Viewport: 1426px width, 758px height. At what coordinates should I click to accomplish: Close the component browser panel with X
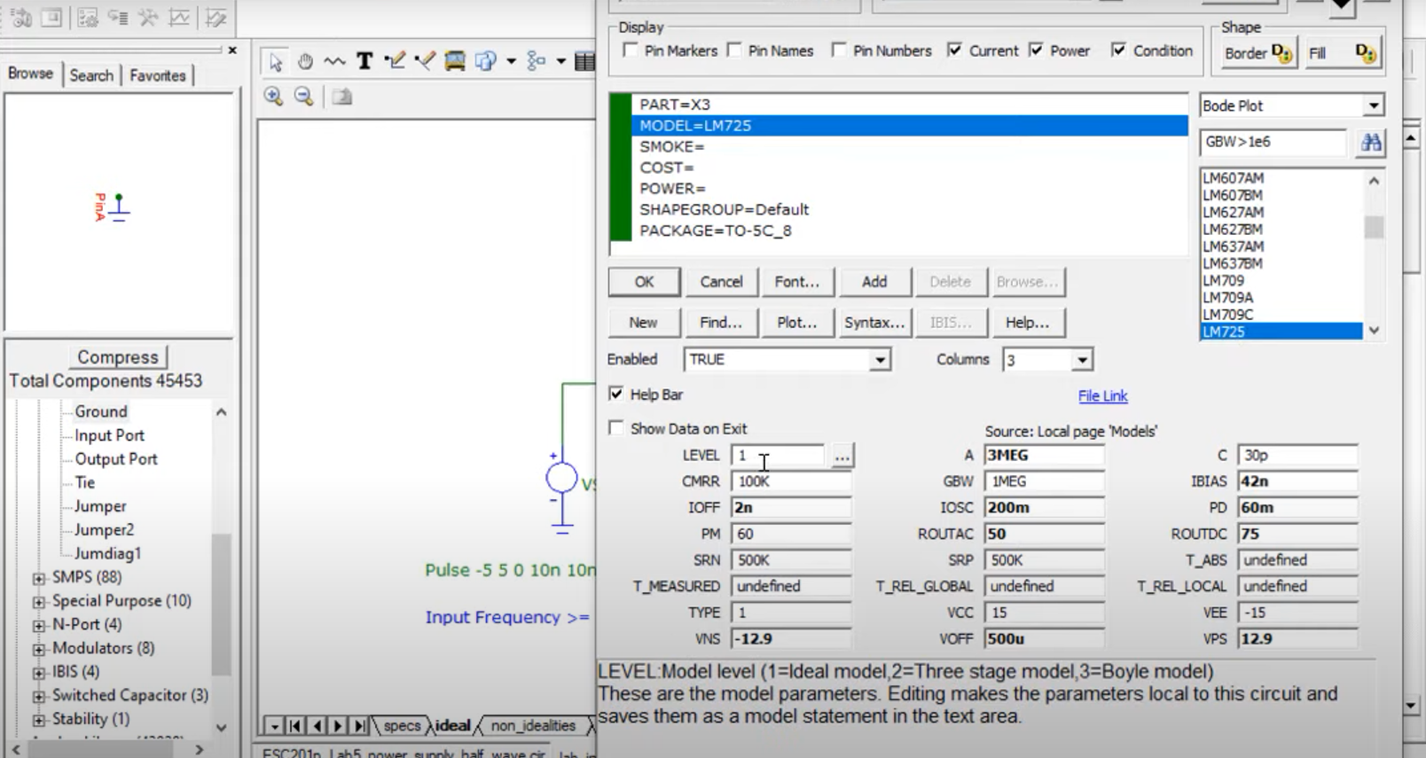click(x=232, y=51)
